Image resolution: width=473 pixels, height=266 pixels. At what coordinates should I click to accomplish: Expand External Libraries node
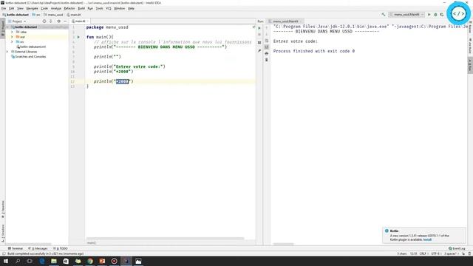[8, 52]
